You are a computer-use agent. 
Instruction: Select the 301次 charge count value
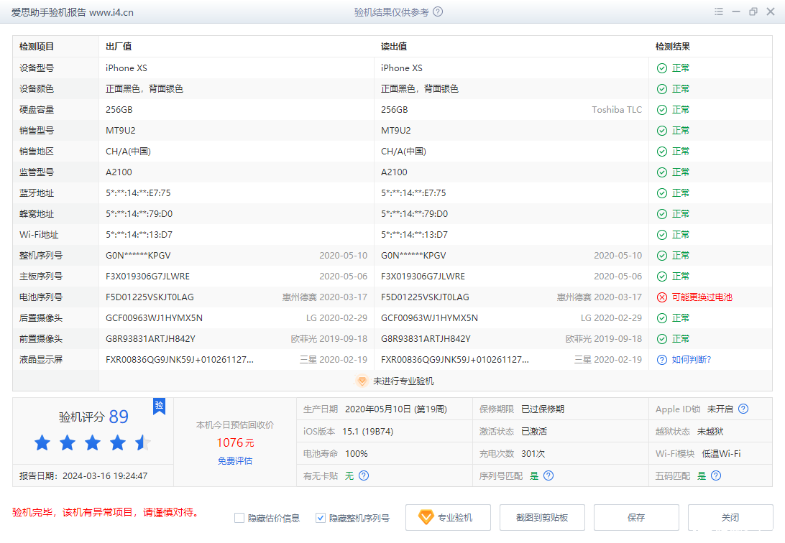[x=533, y=453]
